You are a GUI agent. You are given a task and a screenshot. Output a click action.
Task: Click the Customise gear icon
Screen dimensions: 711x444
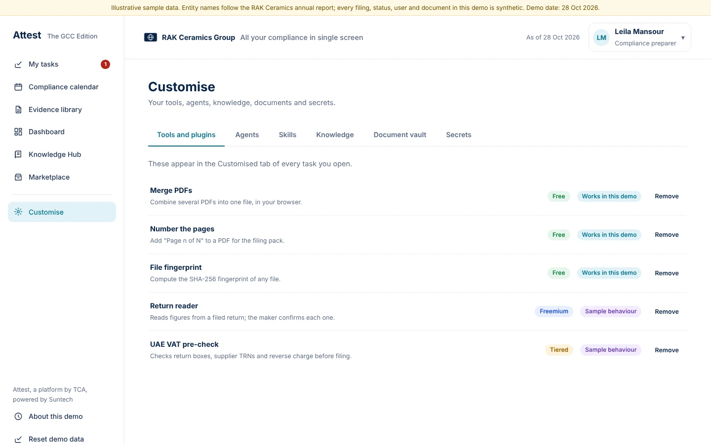(x=18, y=212)
